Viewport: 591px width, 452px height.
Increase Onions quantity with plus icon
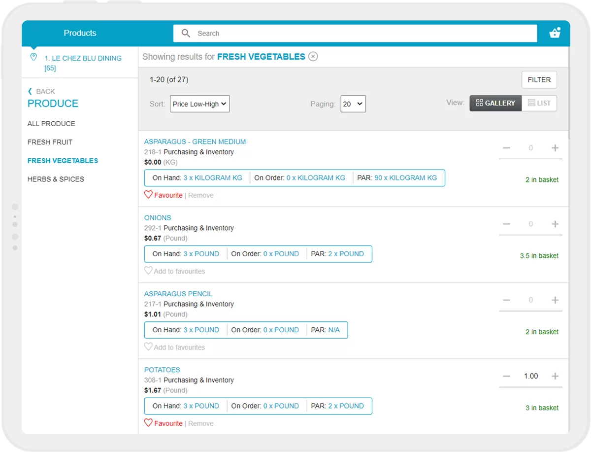pos(555,224)
